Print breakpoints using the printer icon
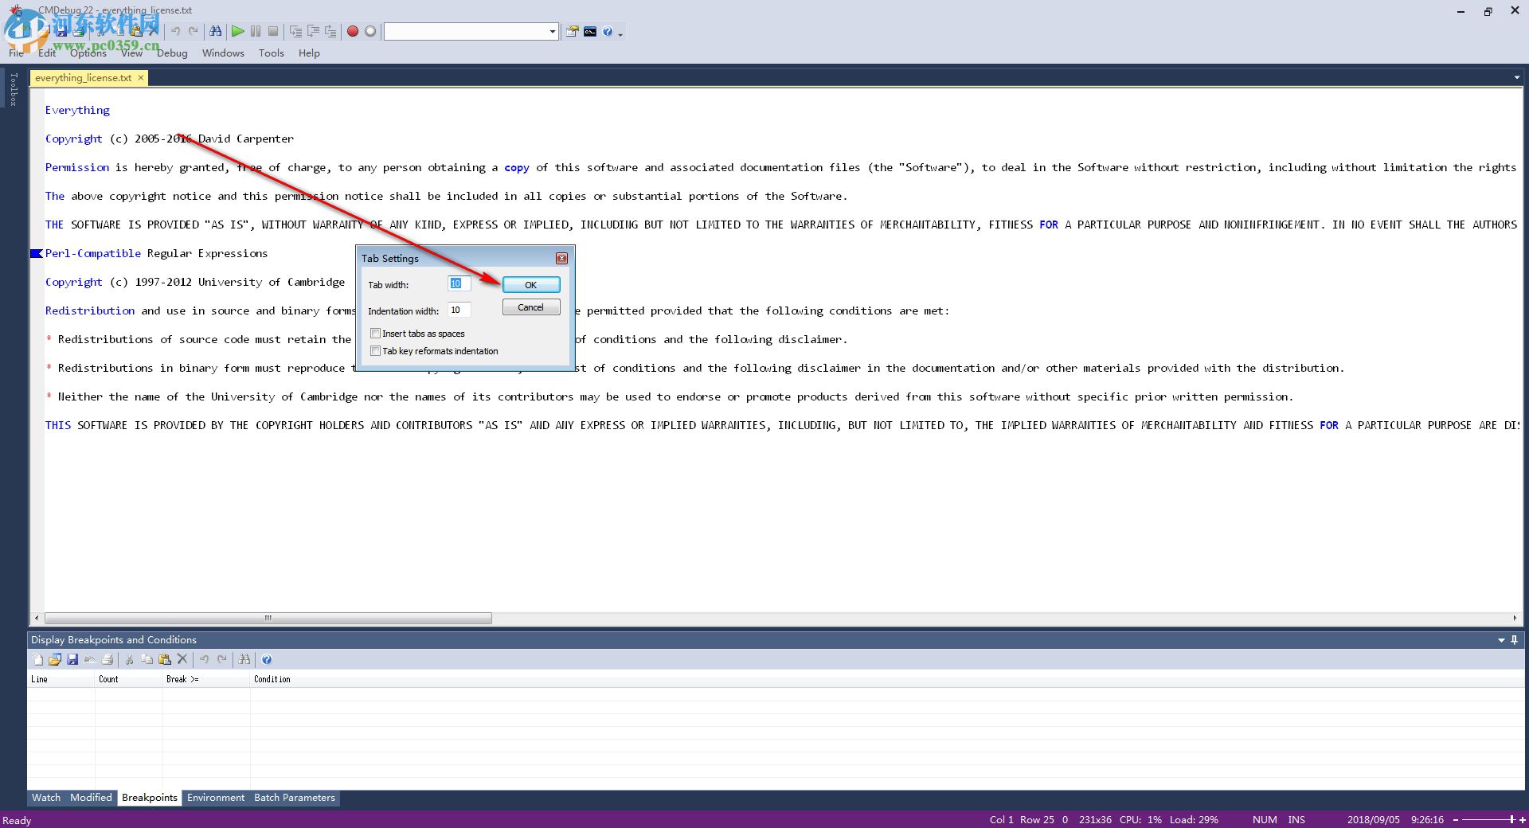This screenshot has width=1529, height=828. click(x=108, y=659)
